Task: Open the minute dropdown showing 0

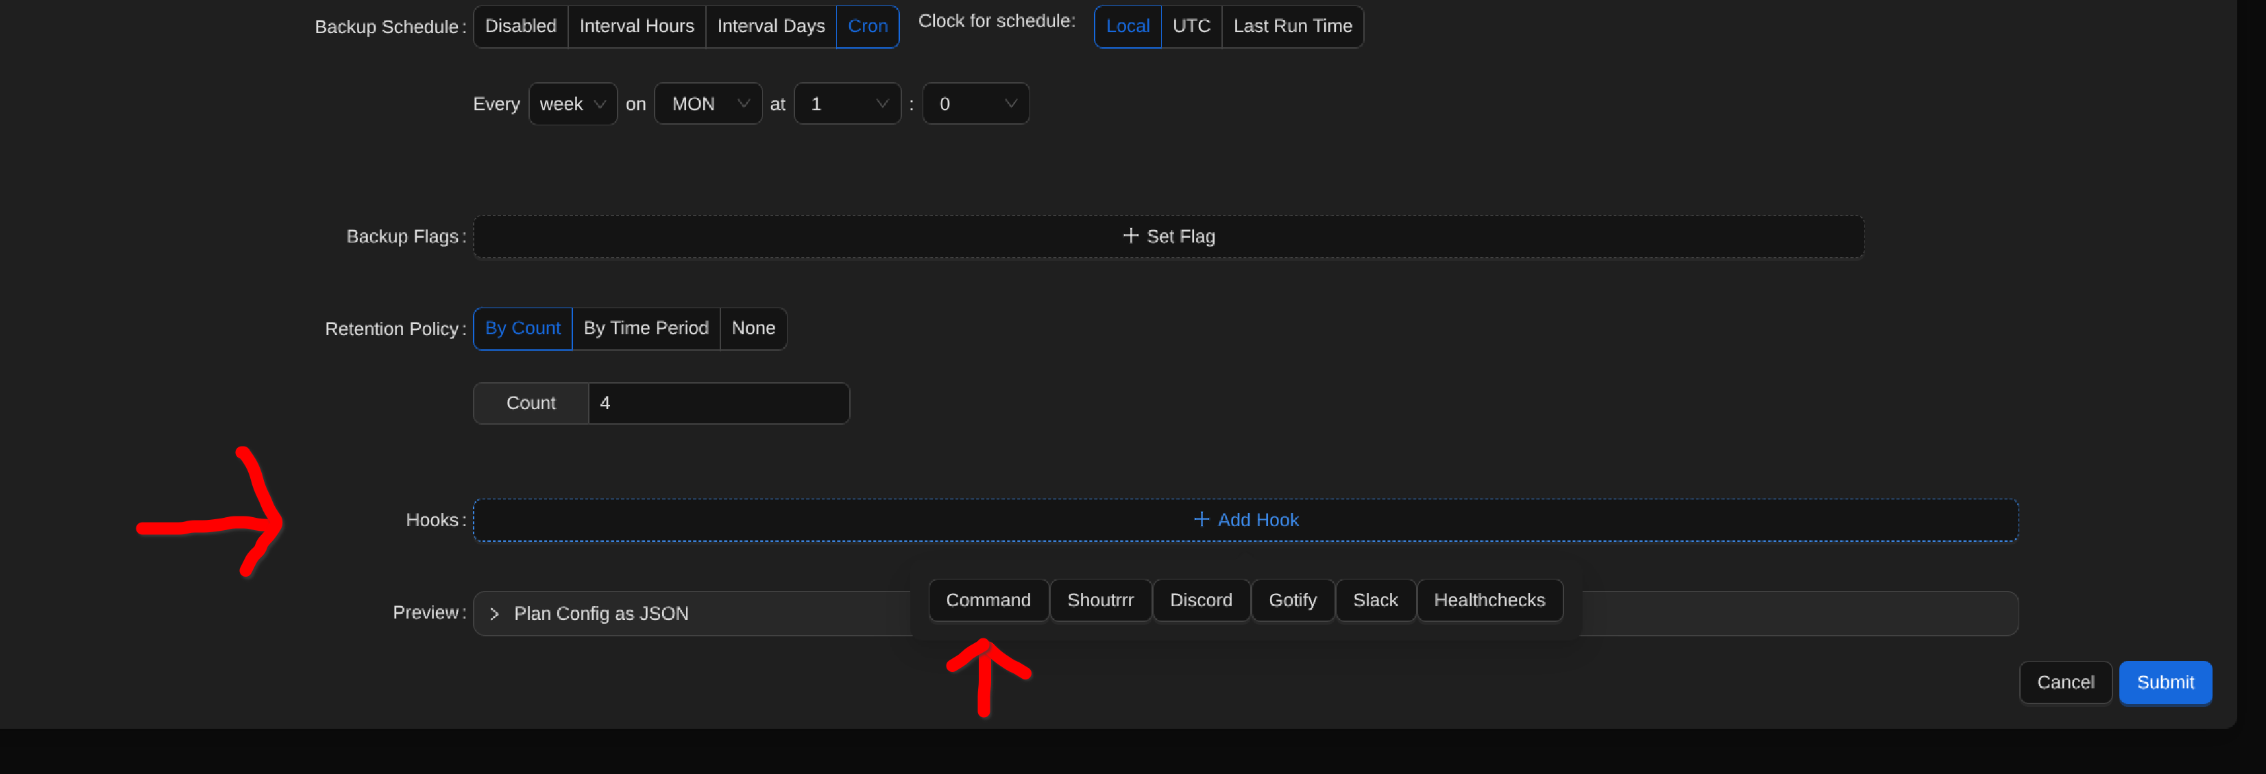Action: (975, 104)
